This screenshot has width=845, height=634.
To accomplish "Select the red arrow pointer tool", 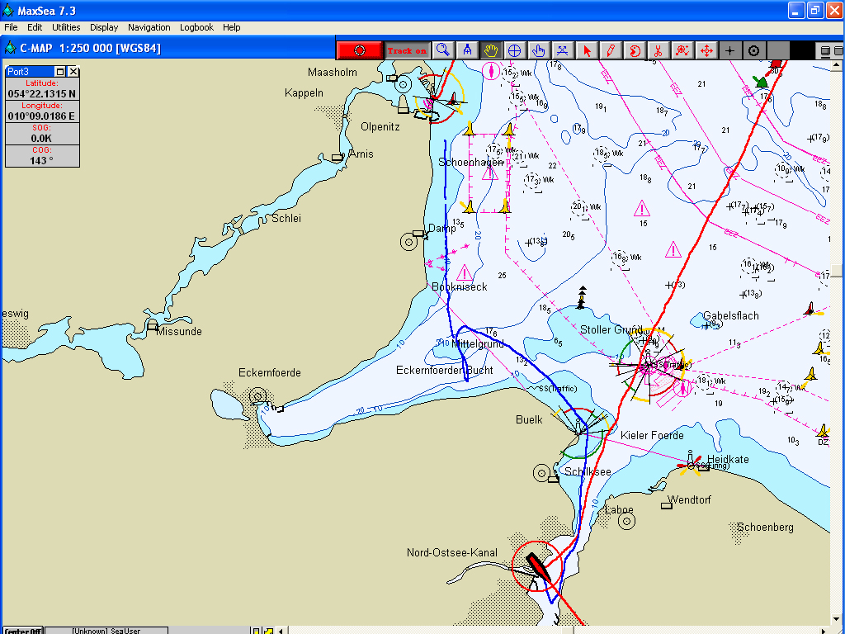I will click(x=587, y=50).
